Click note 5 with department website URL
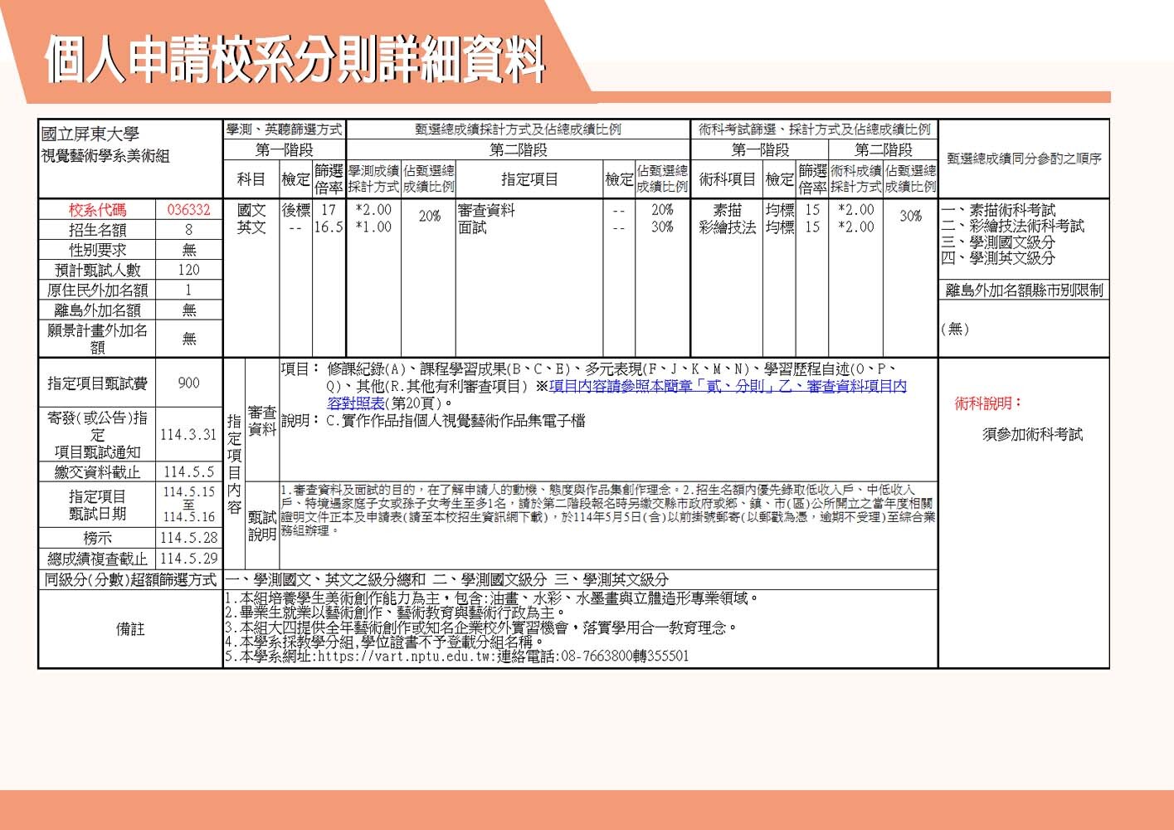 point(456,657)
